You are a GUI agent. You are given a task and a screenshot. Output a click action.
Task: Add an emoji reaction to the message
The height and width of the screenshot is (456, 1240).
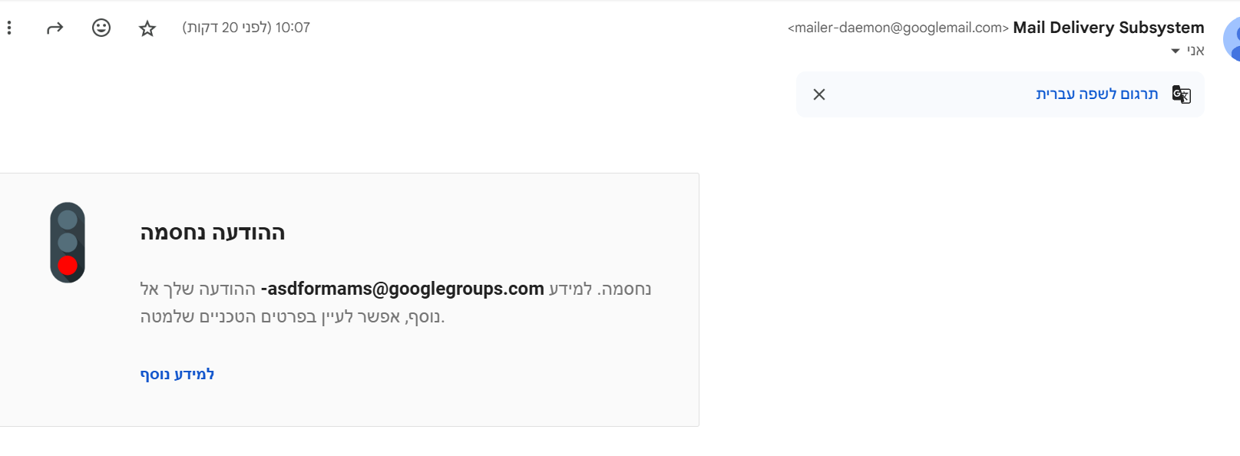pos(101,28)
